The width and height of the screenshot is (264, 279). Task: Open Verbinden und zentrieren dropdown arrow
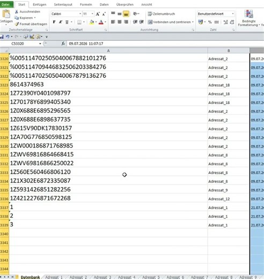point(193,22)
